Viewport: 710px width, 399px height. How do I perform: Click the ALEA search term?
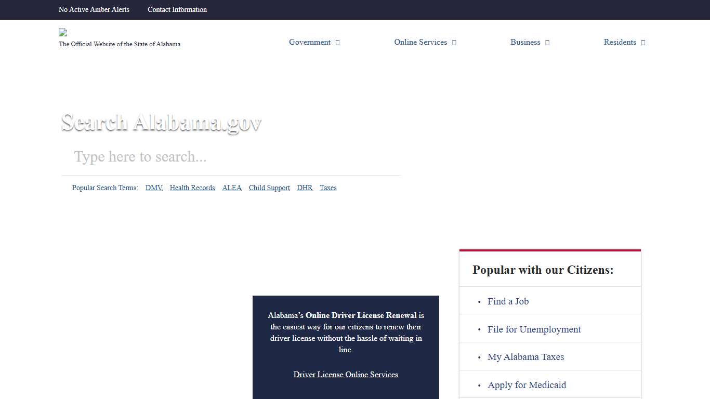pos(232,188)
